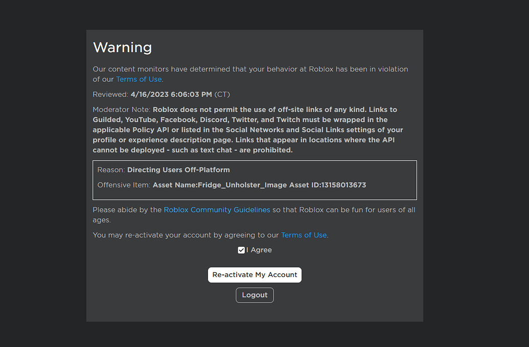Click the Logout button
The image size is (529, 347).
(x=255, y=295)
